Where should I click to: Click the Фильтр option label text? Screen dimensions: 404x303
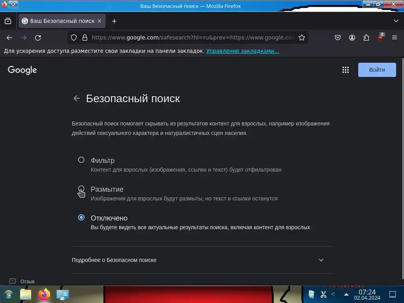click(x=103, y=160)
